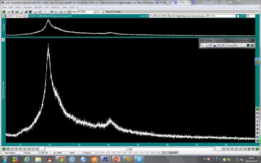Click the stepper beside the file name dropdown
The width and height of the screenshot is (261, 163).
27,16
